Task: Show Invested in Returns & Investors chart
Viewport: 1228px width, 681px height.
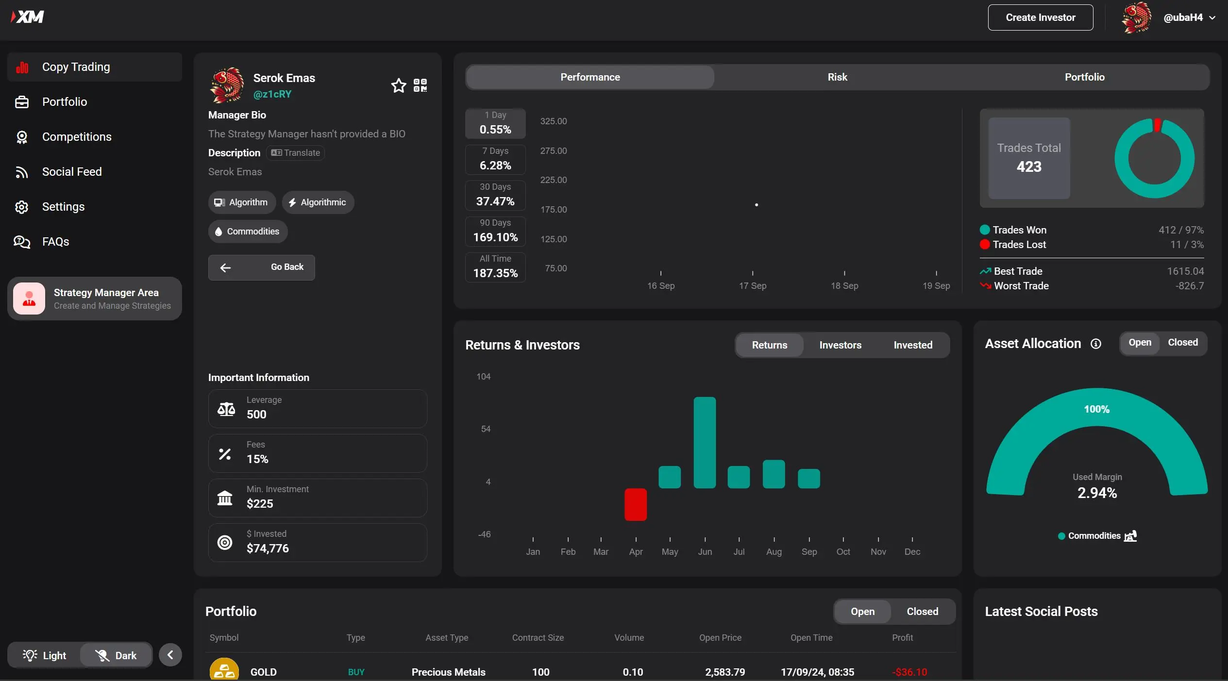Action: (x=913, y=345)
